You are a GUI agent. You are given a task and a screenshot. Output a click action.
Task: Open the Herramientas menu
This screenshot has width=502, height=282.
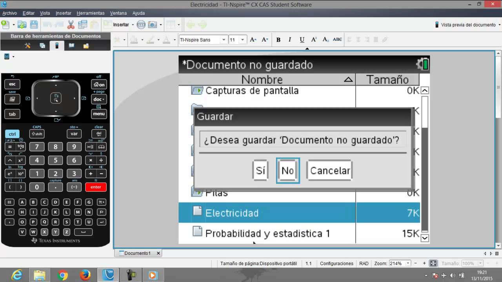coord(91,13)
